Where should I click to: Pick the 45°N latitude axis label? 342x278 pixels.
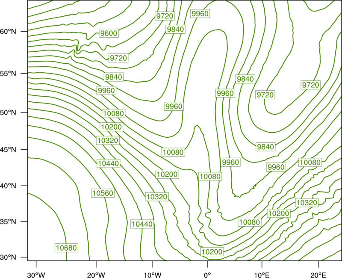click(x=8, y=149)
